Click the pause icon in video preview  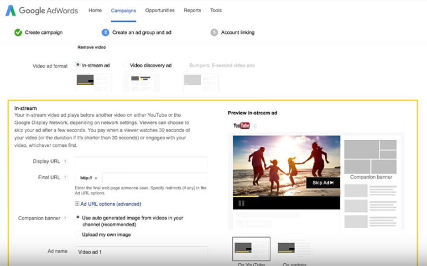[241, 203]
